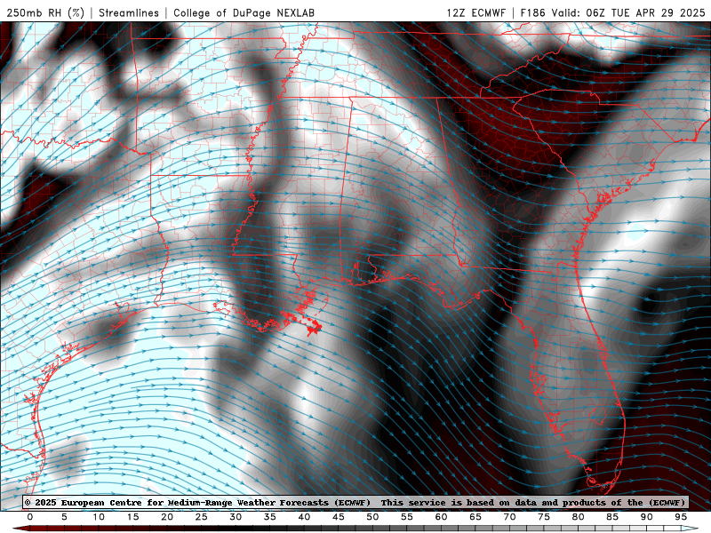Click the '50' color scale label
711x533 pixels.
click(x=372, y=517)
